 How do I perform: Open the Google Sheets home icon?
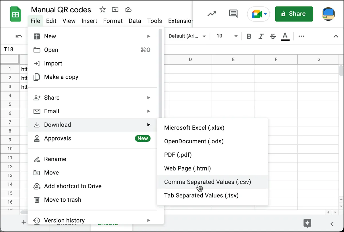click(x=15, y=14)
